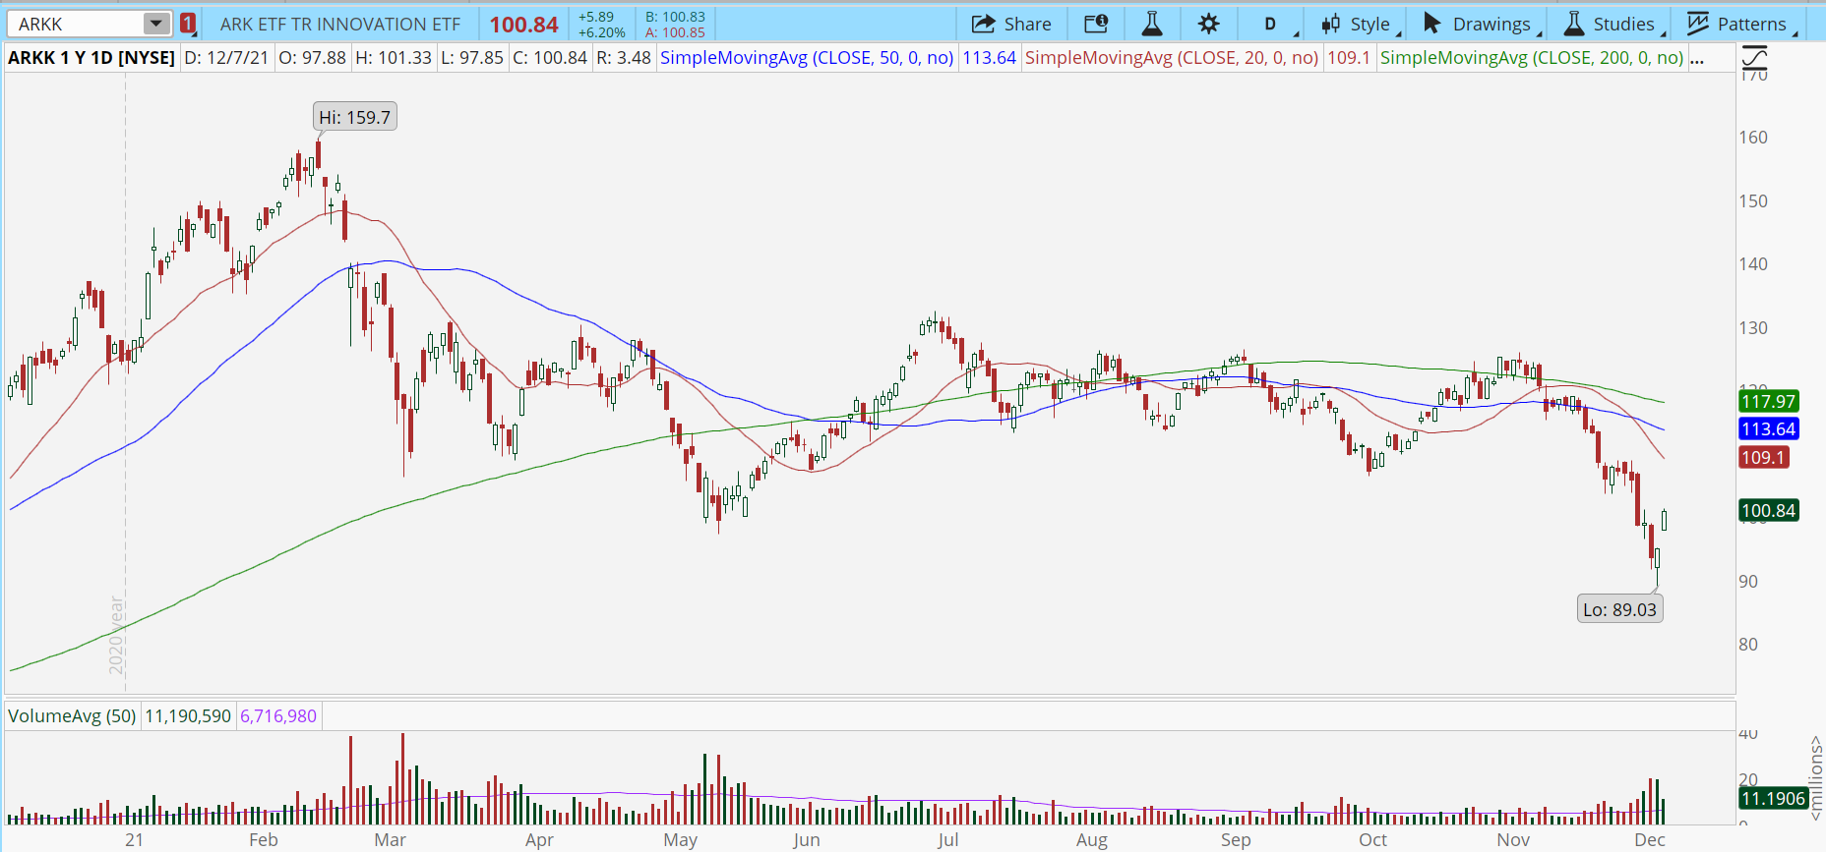Click the 50-day SMA value 113.64 in header

[x=989, y=58]
